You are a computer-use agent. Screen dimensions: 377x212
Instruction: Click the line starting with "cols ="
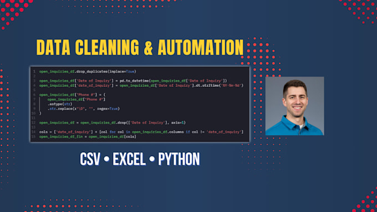[141, 132]
